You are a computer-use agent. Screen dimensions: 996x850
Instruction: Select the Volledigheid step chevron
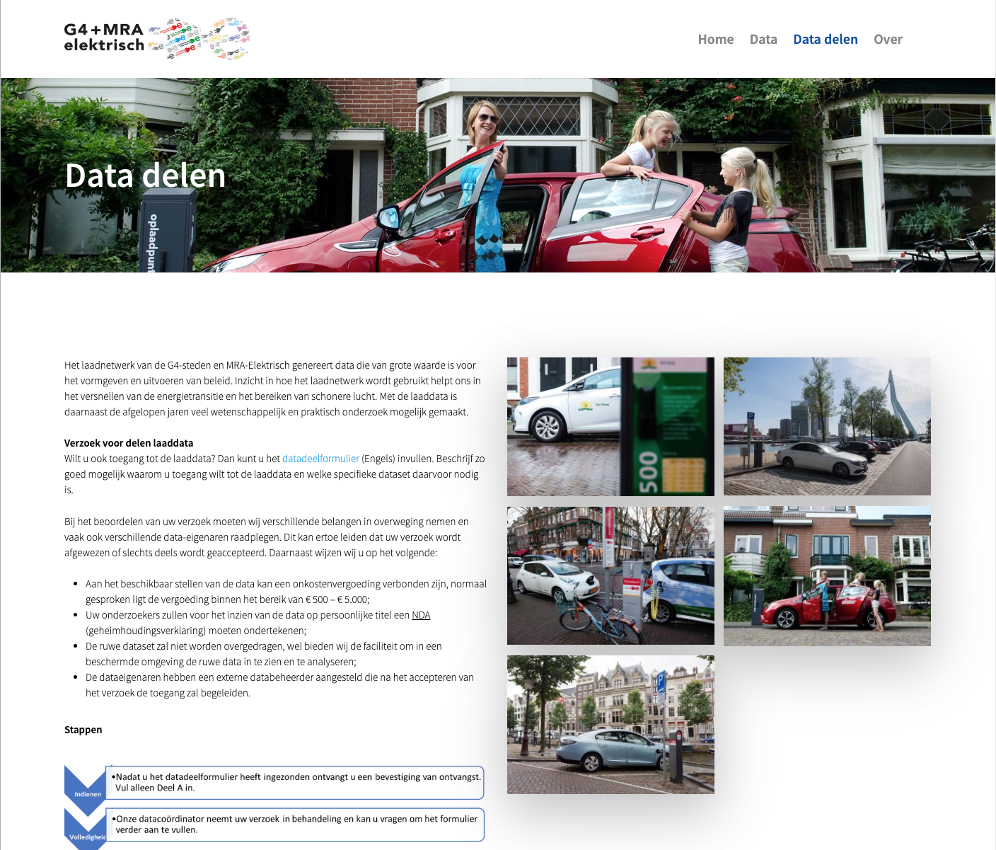(86, 829)
